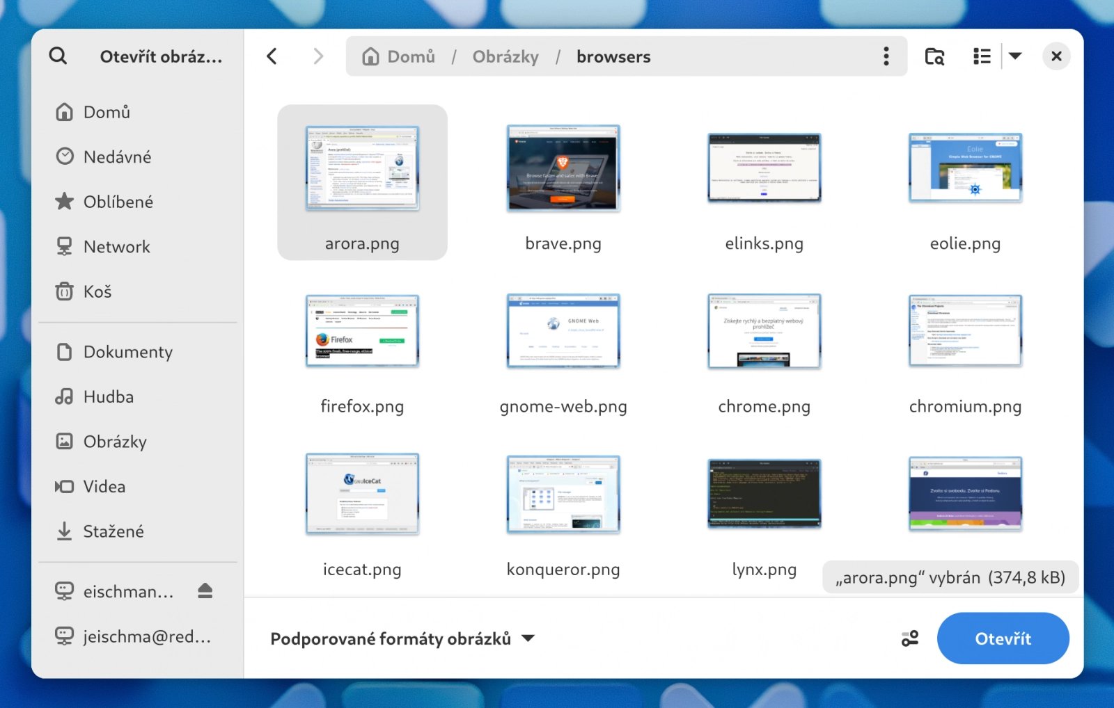Screen dimensions: 1114x708
Task: Select the lynx.png thumbnail
Action: pos(764,493)
